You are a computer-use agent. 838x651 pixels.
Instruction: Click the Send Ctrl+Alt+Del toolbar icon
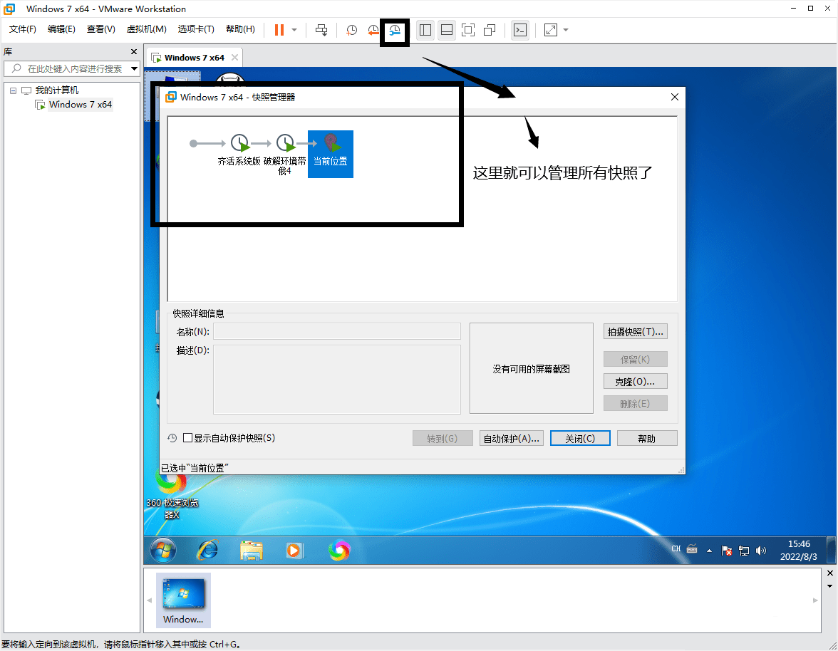tap(321, 30)
